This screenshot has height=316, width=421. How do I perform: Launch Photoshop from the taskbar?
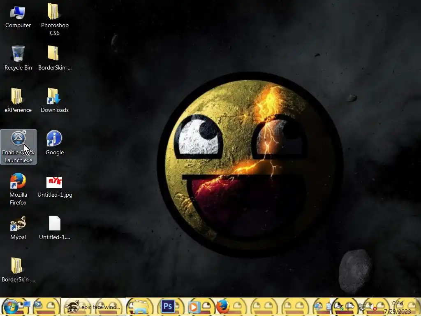tap(168, 306)
